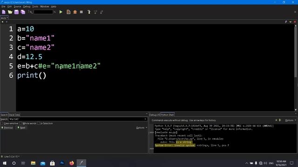Open Firefox from taskbar
298x167 pixels.
pyautogui.click(x=72, y=163)
